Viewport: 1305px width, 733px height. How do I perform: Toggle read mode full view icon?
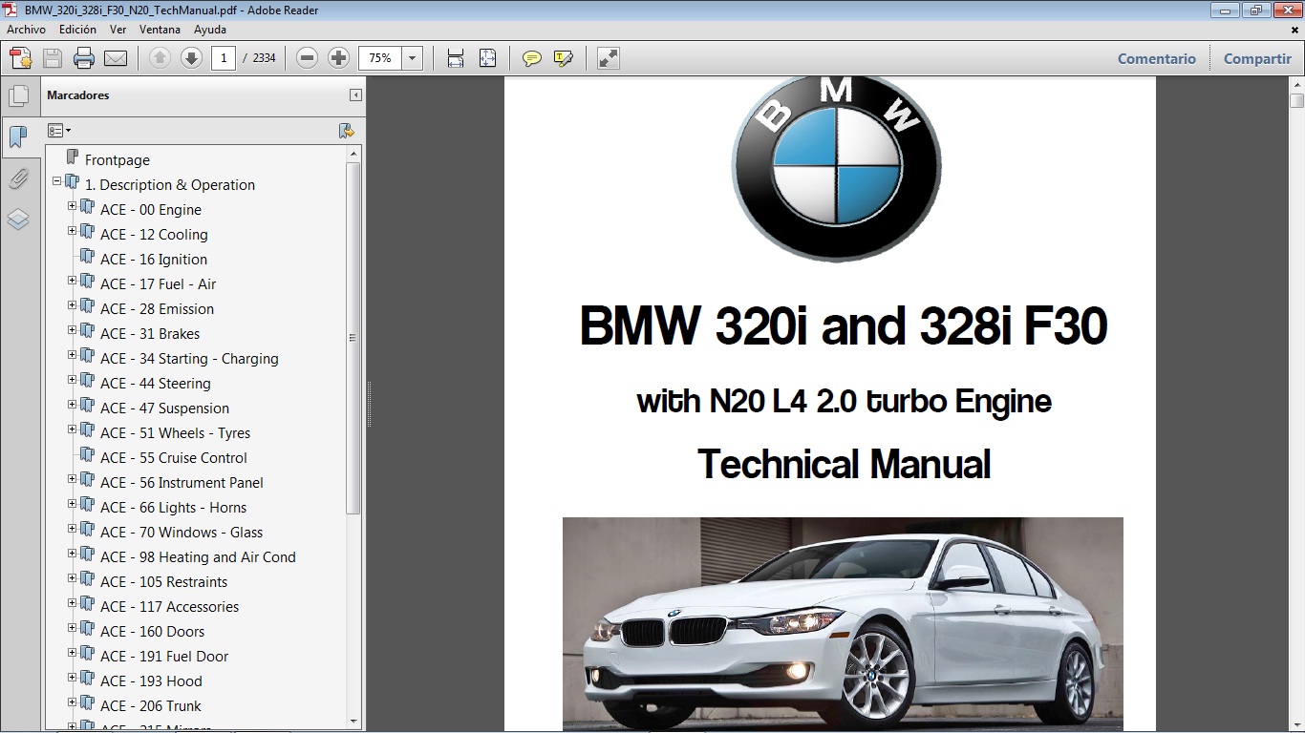click(609, 58)
